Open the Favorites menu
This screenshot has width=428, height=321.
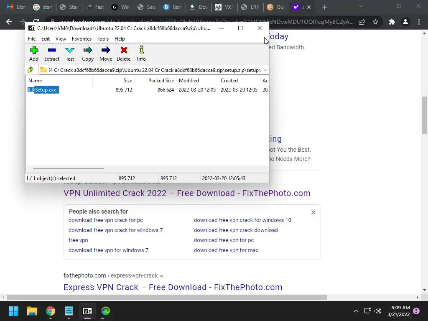(x=82, y=39)
